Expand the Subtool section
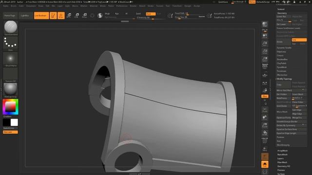The height and width of the screenshot is (175, 312). click(281, 9)
